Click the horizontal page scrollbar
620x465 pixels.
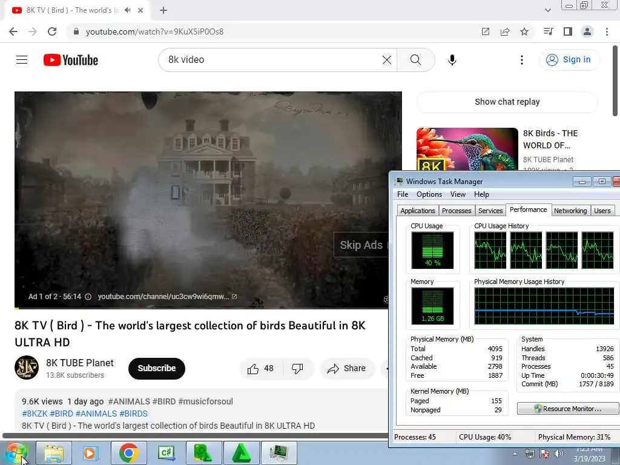point(196,436)
